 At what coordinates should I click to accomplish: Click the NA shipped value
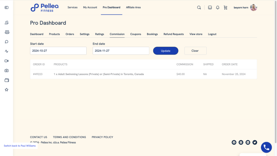click(205, 74)
